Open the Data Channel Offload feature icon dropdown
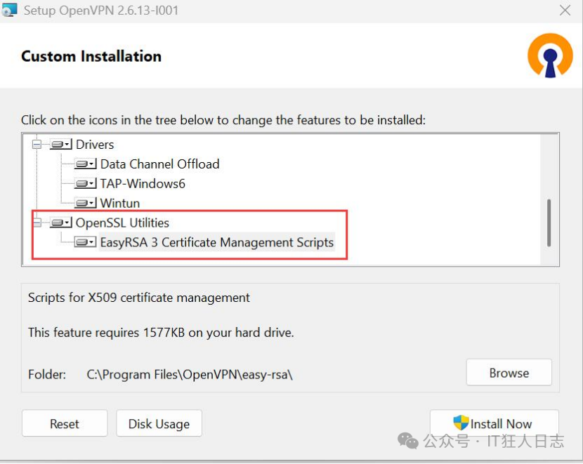The image size is (583, 464). (85, 164)
